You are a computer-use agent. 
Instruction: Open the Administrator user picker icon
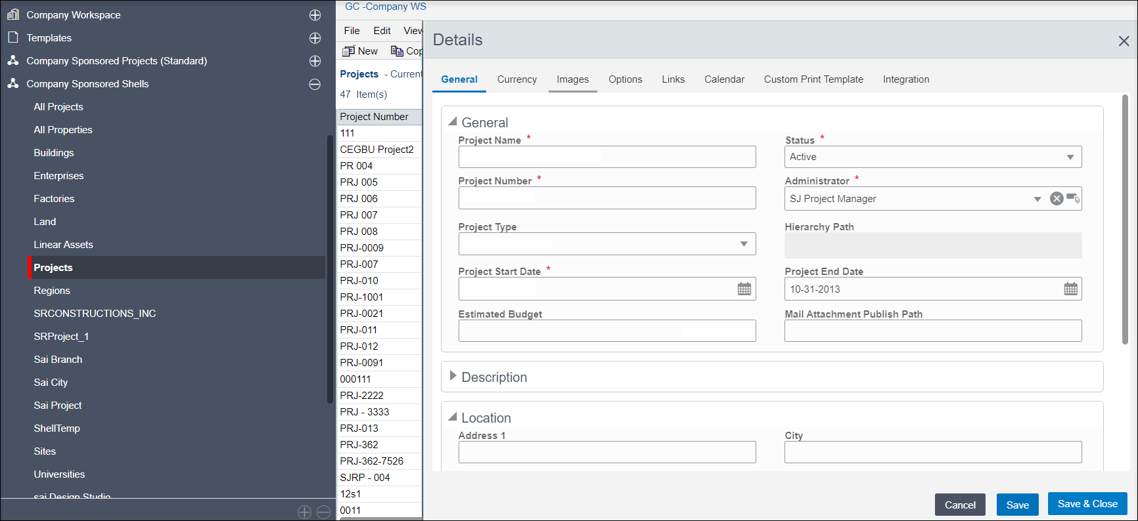(1073, 198)
